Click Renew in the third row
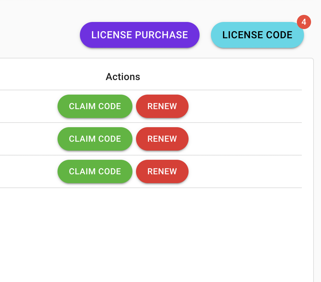The width and height of the screenshot is (321, 282). (x=162, y=171)
